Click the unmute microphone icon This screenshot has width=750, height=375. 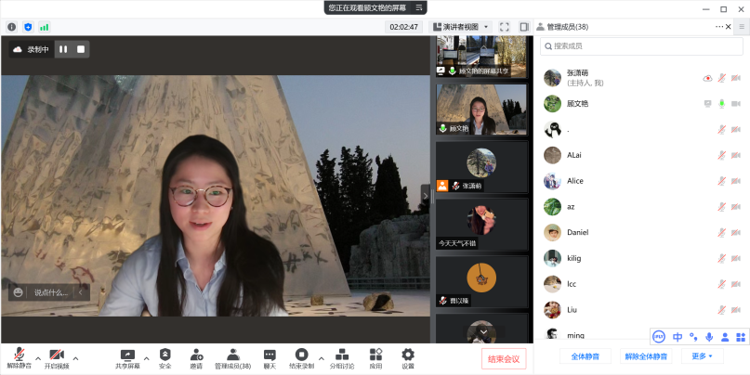coord(19,356)
